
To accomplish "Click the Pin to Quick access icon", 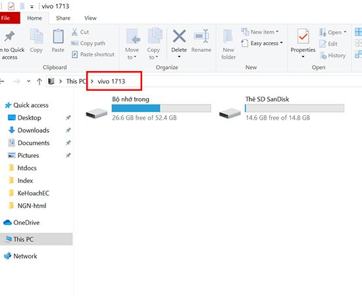I will pos(9,36).
